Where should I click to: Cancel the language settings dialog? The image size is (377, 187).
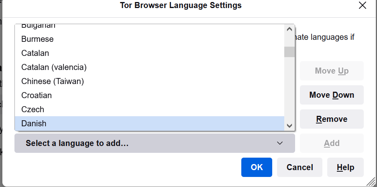point(300,167)
